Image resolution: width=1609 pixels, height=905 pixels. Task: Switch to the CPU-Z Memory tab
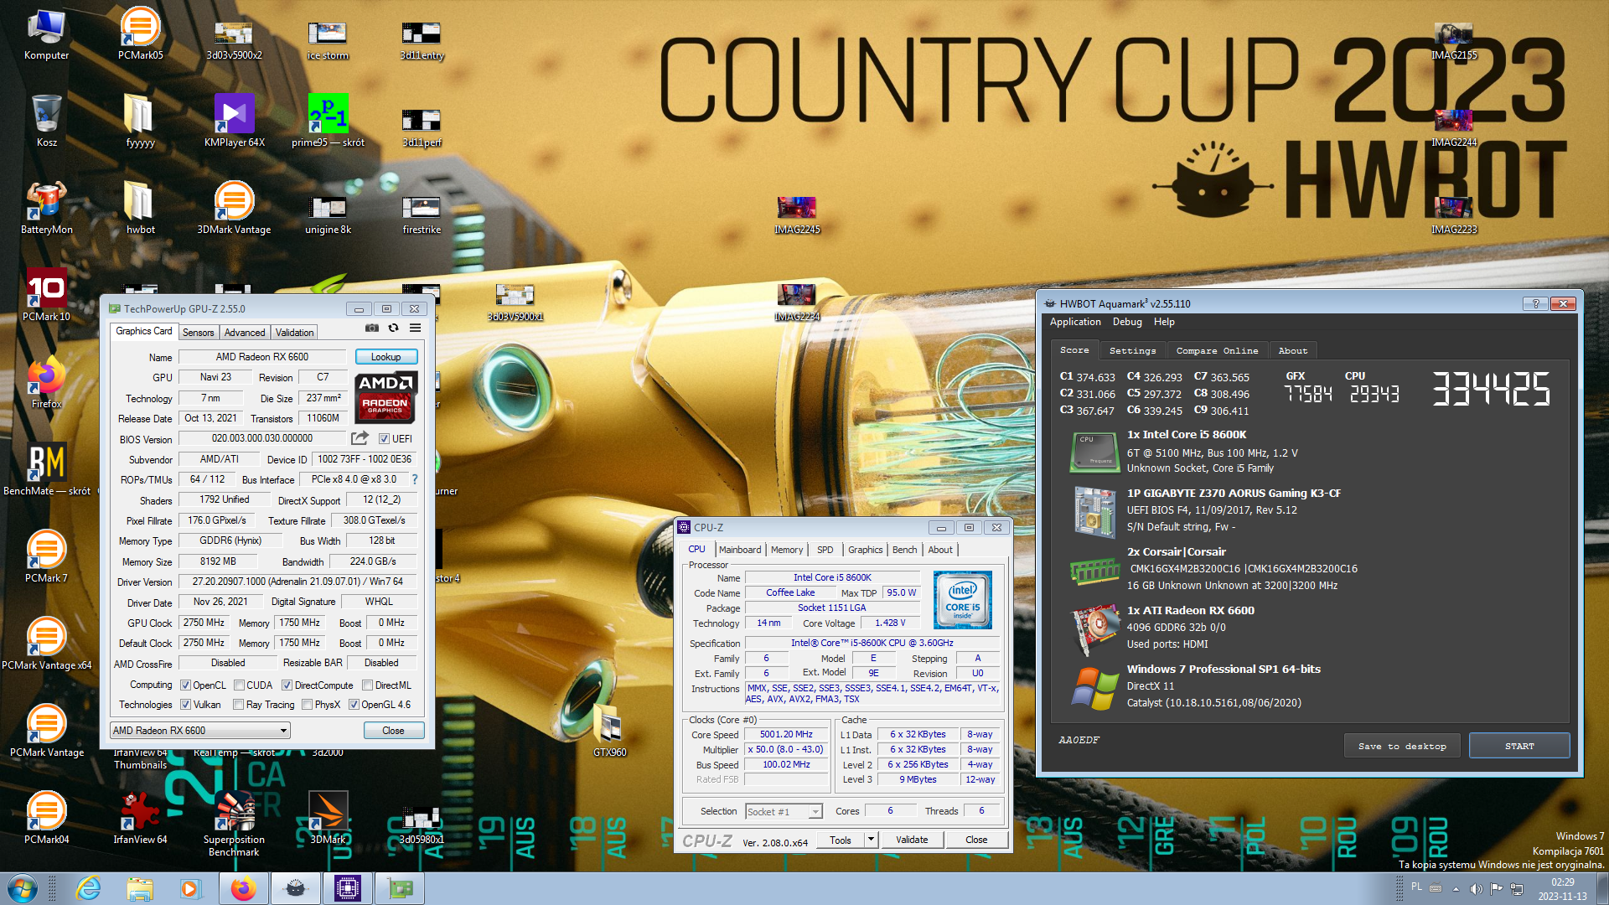[787, 550]
